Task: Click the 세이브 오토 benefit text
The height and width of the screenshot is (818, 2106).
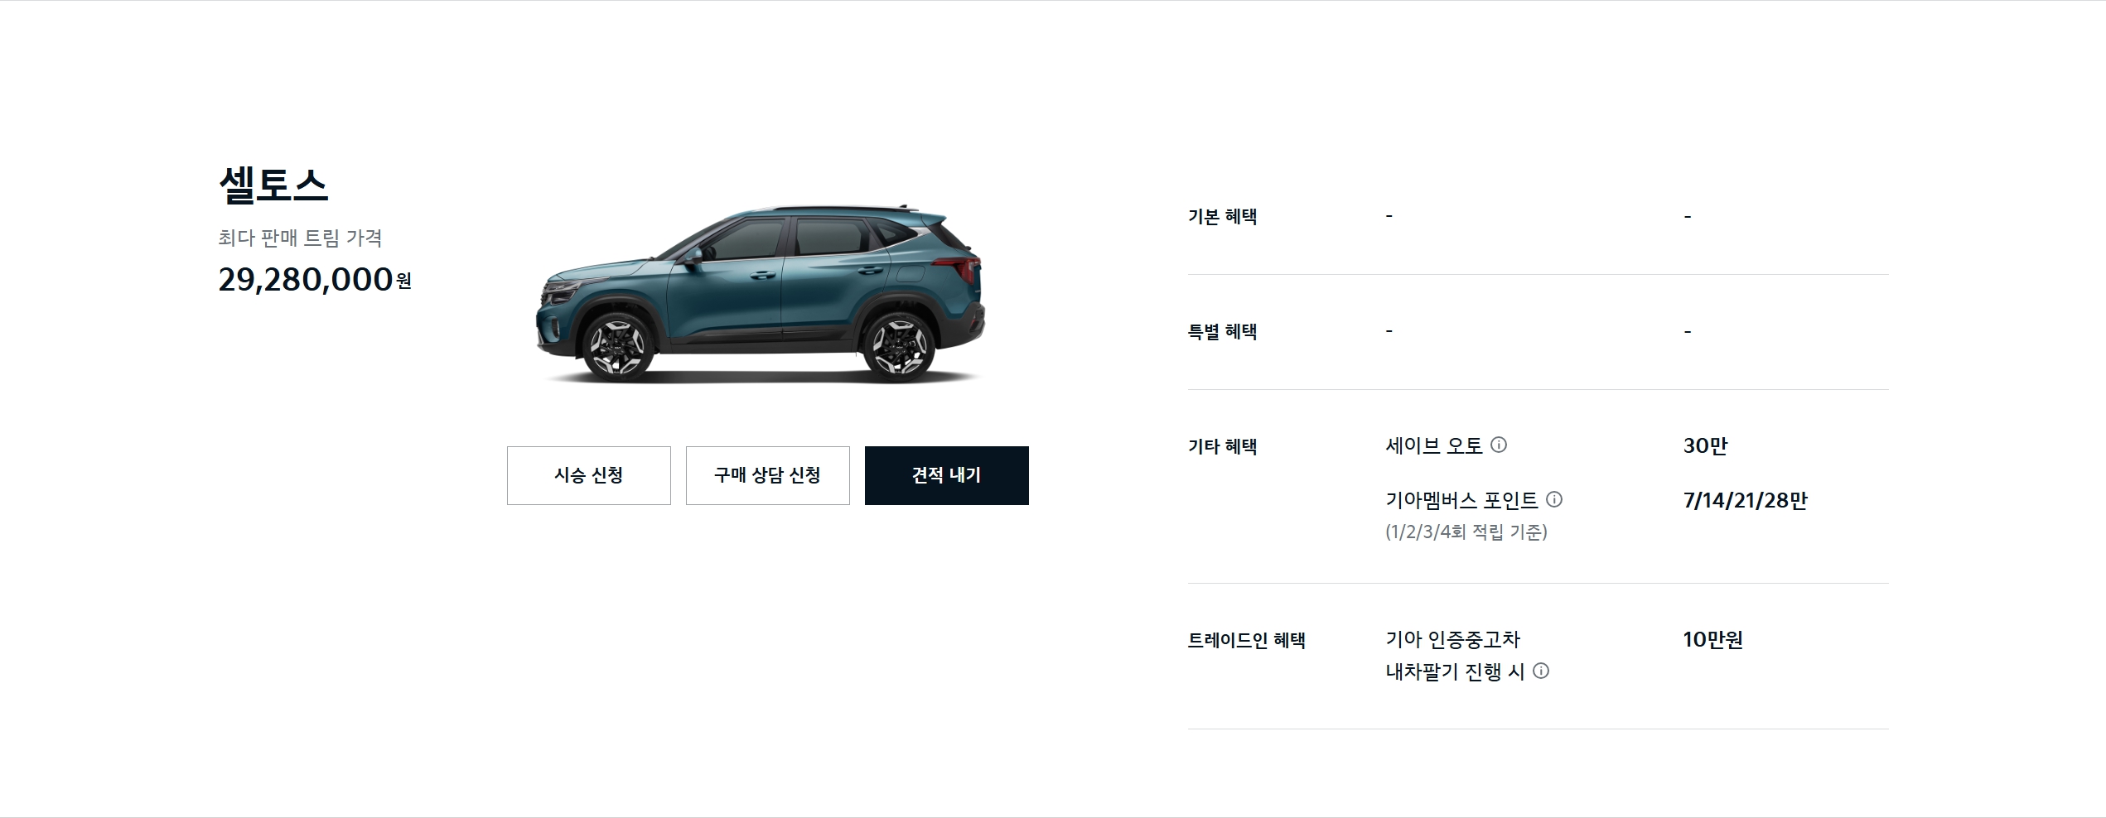Action: click(1434, 445)
